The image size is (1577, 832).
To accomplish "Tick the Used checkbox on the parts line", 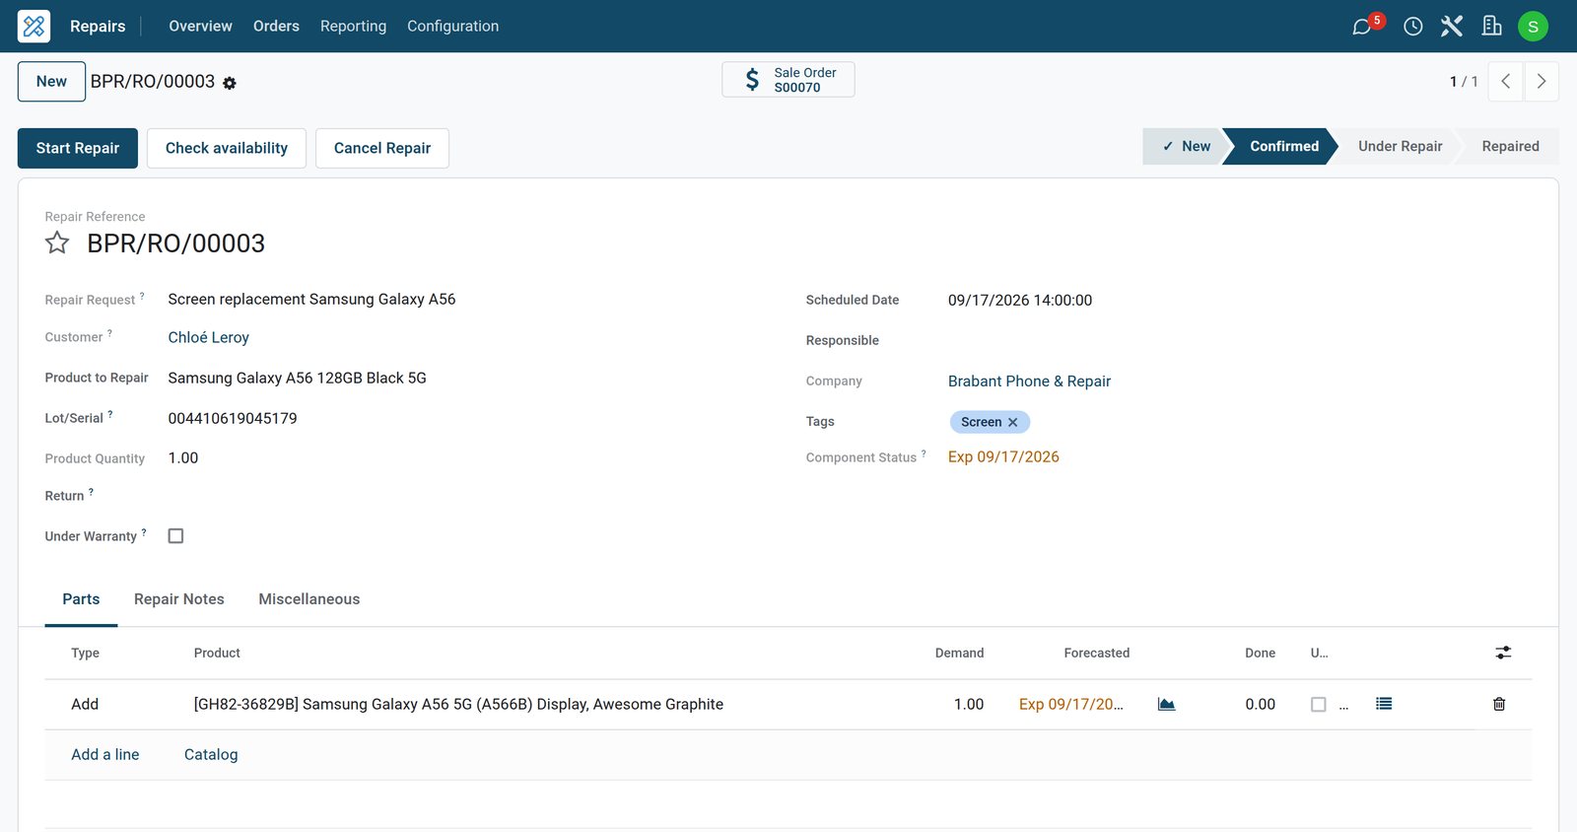I will tap(1318, 704).
